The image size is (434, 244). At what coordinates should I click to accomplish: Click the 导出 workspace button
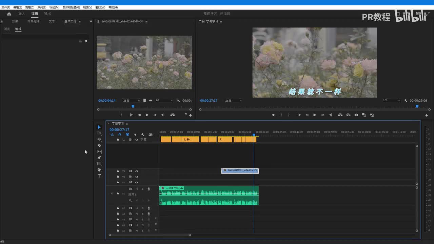tap(47, 14)
